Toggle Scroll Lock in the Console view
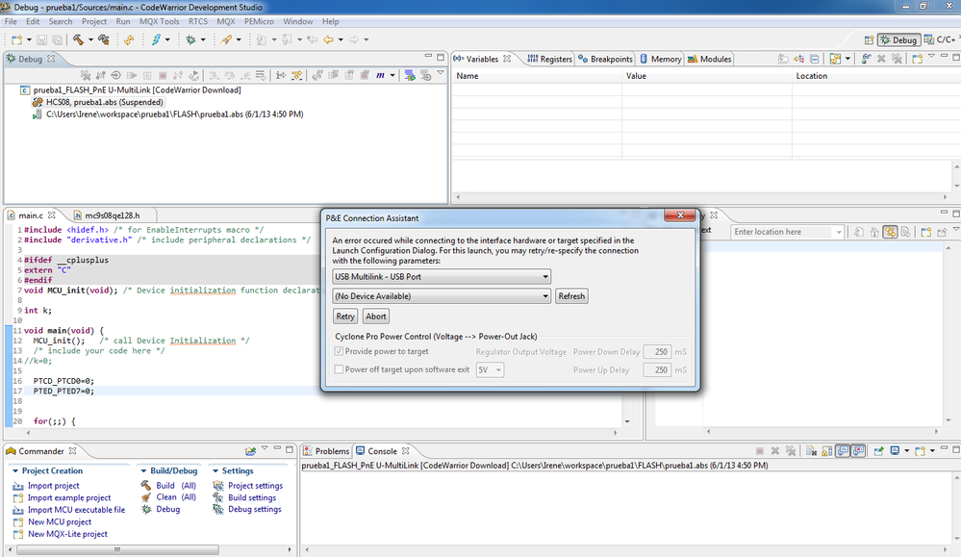 [x=827, y=451]
